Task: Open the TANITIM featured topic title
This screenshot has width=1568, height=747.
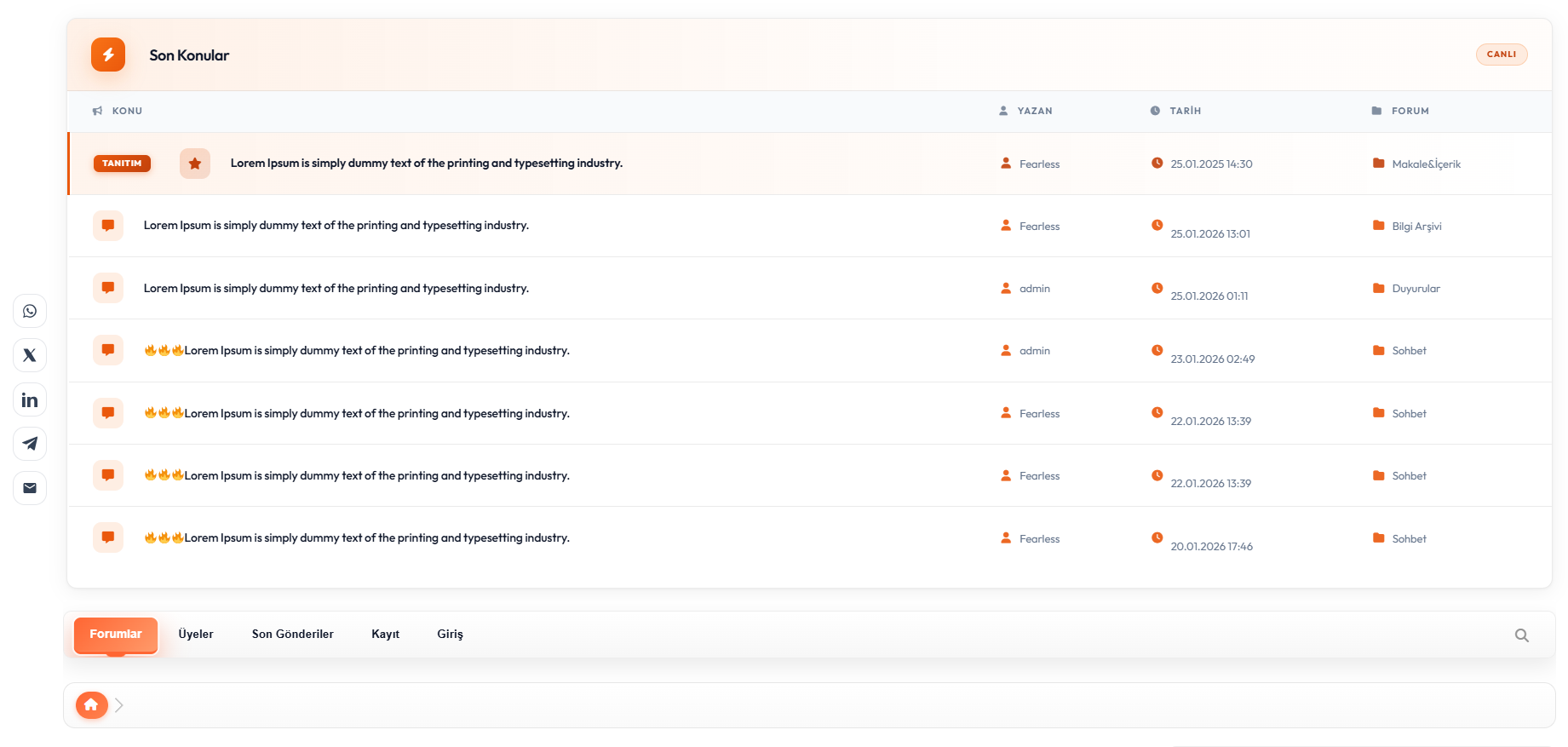Action: pyautogui.click(x=426, y=164)
